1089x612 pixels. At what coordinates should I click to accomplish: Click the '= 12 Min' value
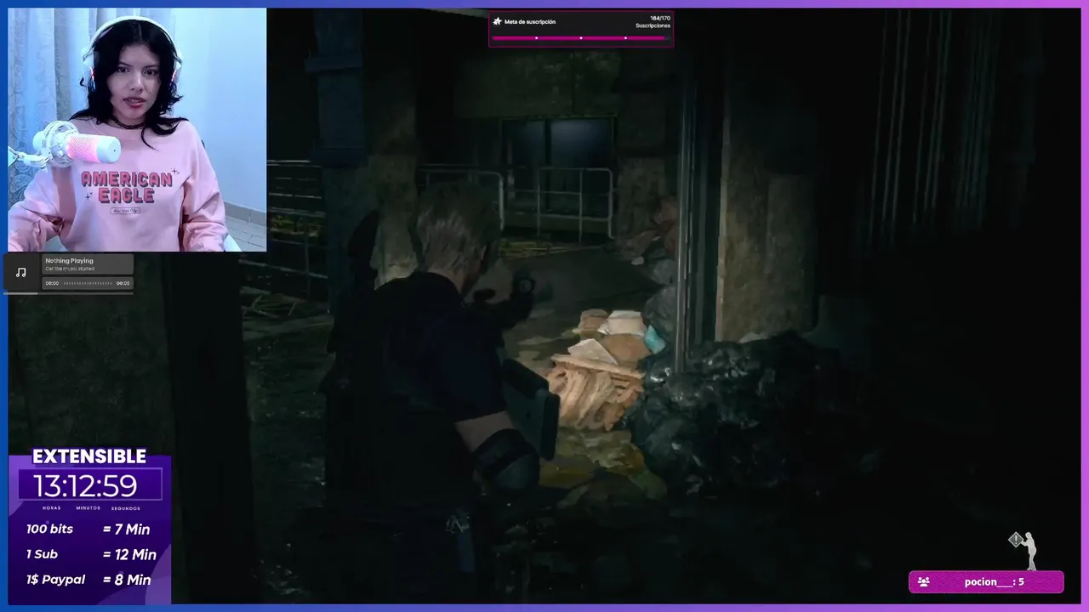[x=129, y=555]
